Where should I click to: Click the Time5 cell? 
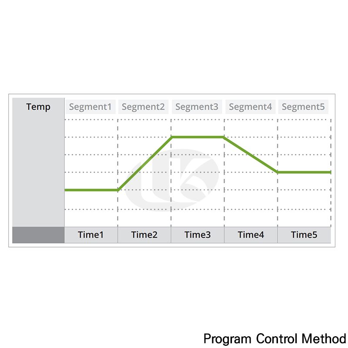tap(304, 235)
